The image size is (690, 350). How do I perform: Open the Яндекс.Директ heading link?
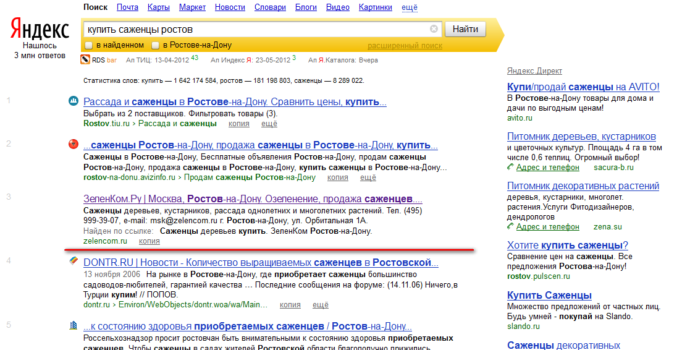tap(534, 71)
